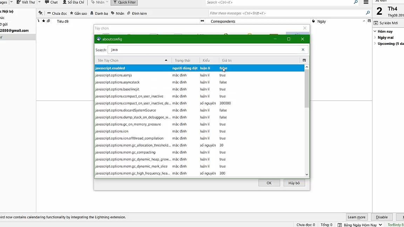This screenshot has height=227, width=404.
Task: Open the Chat toolbar button
Action: pyautogui.click(x=51, y=2)
